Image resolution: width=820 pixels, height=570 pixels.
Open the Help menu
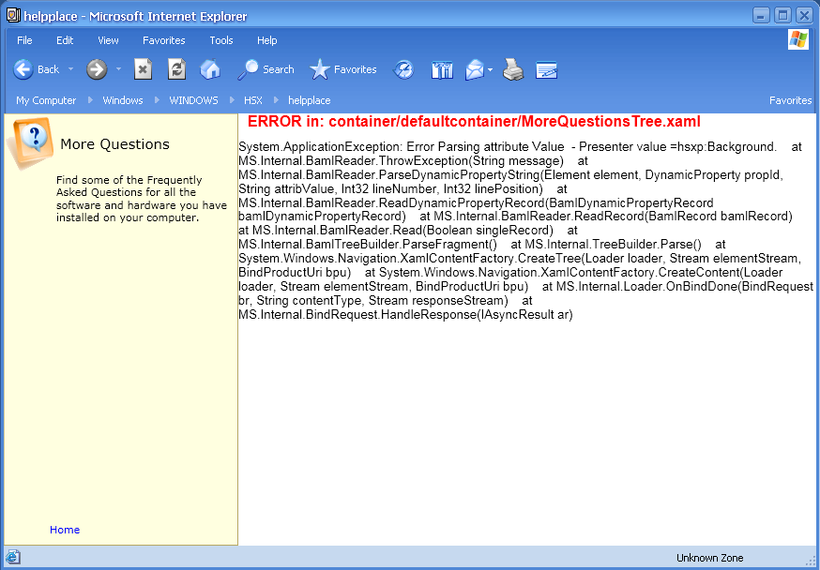pos(266,40)
